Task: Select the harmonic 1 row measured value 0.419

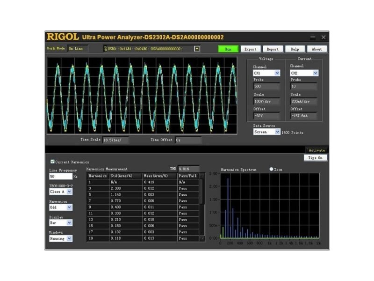Action: click(159, 182)
